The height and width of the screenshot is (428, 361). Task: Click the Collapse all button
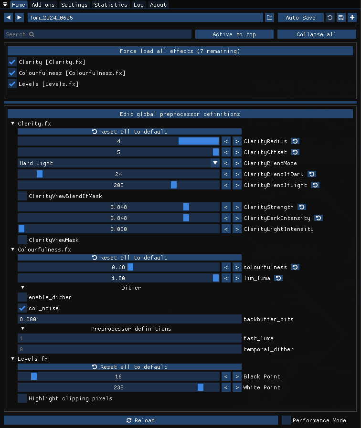click(316, 34)
